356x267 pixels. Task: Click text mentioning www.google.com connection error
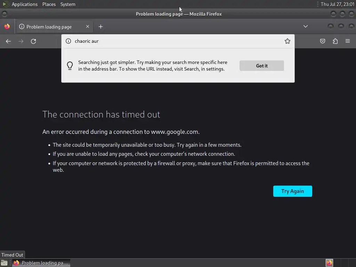pyautogui.click(x=121, y=132)
